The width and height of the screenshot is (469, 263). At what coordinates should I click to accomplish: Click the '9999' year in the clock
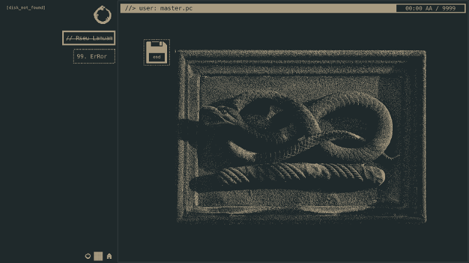click(448, 9)
